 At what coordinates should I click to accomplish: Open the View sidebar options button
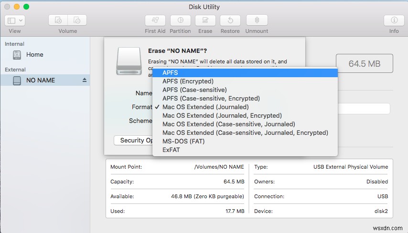click(x=15, y=20)
